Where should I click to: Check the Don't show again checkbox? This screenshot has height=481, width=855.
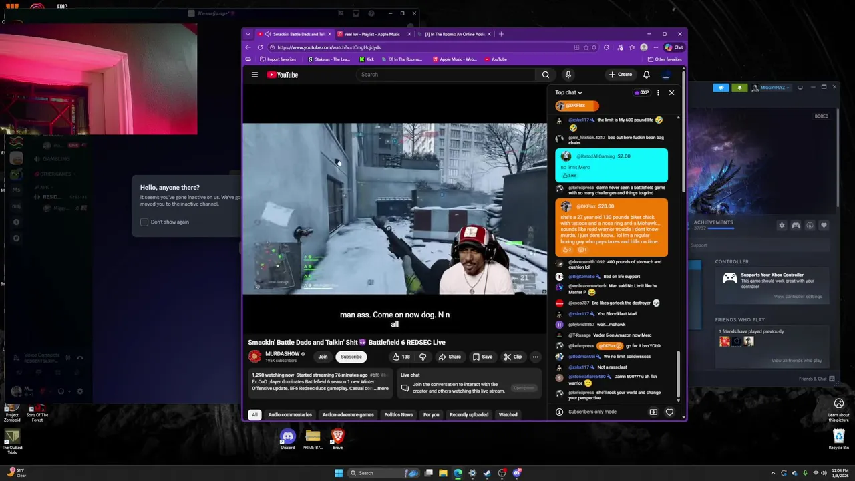(144, 222)
